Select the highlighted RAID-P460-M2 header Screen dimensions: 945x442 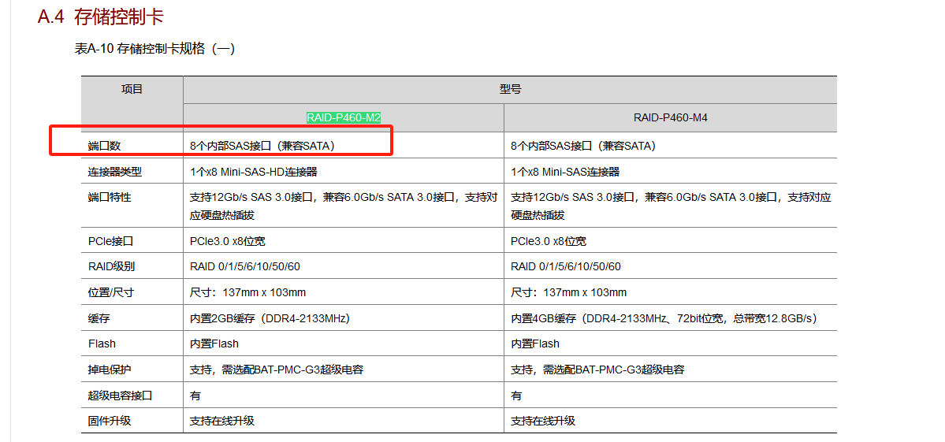click(x=344, y=118)
